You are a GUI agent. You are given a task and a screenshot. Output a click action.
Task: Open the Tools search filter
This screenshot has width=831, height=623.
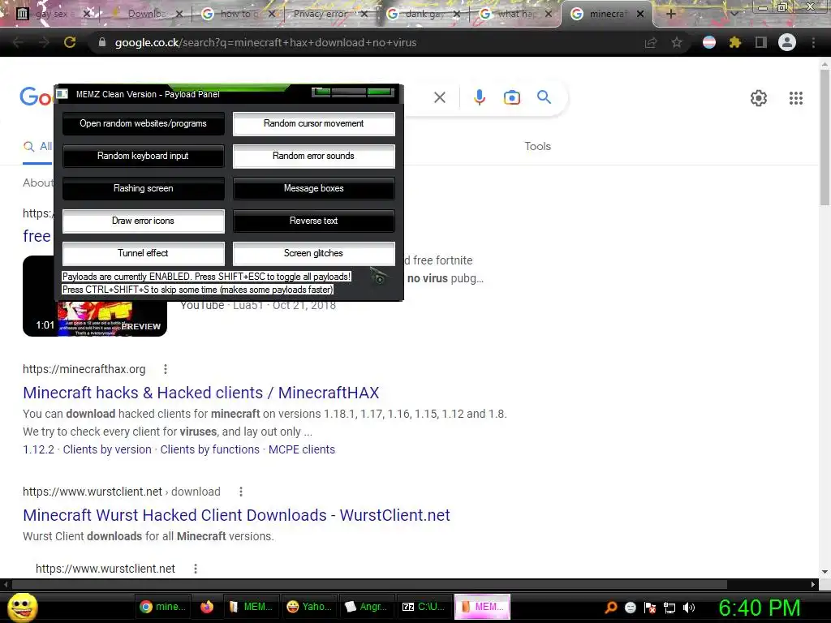537,146
